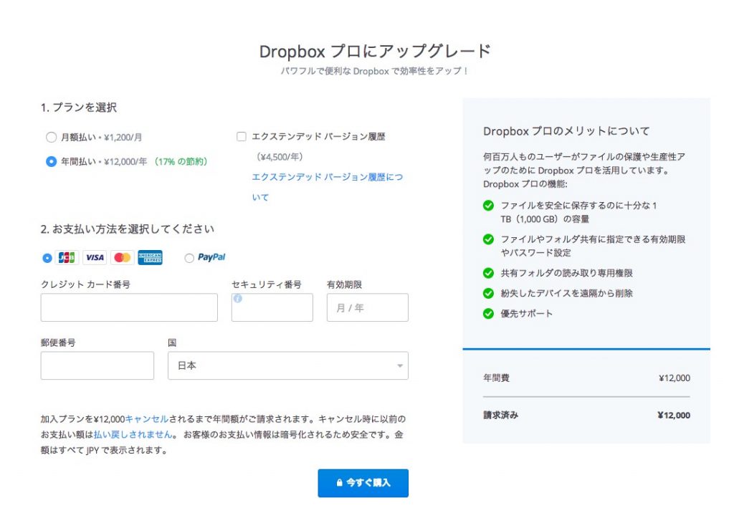Enable エクステンデッド バージョン履歴 checkbox
Viewport: 734px width, 513px height.
(242, 137)
